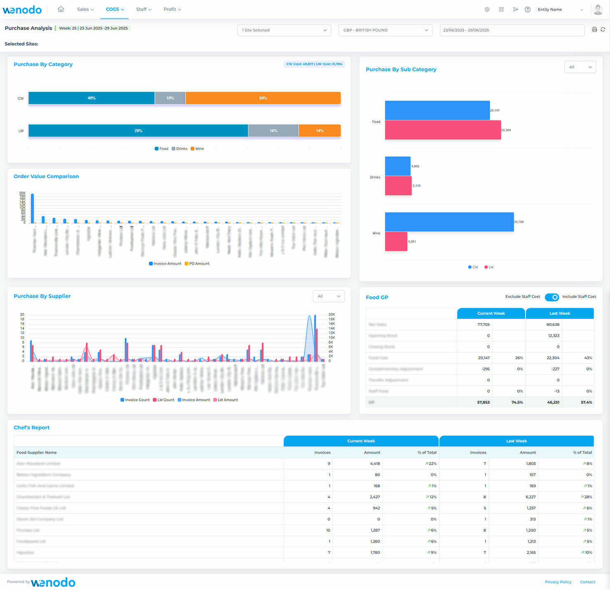Click the Contact link in the footer
The height and width of the screenshot is (590, 610).
click(587, 582)
